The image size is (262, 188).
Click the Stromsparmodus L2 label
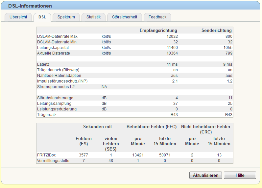click(56, 87)
